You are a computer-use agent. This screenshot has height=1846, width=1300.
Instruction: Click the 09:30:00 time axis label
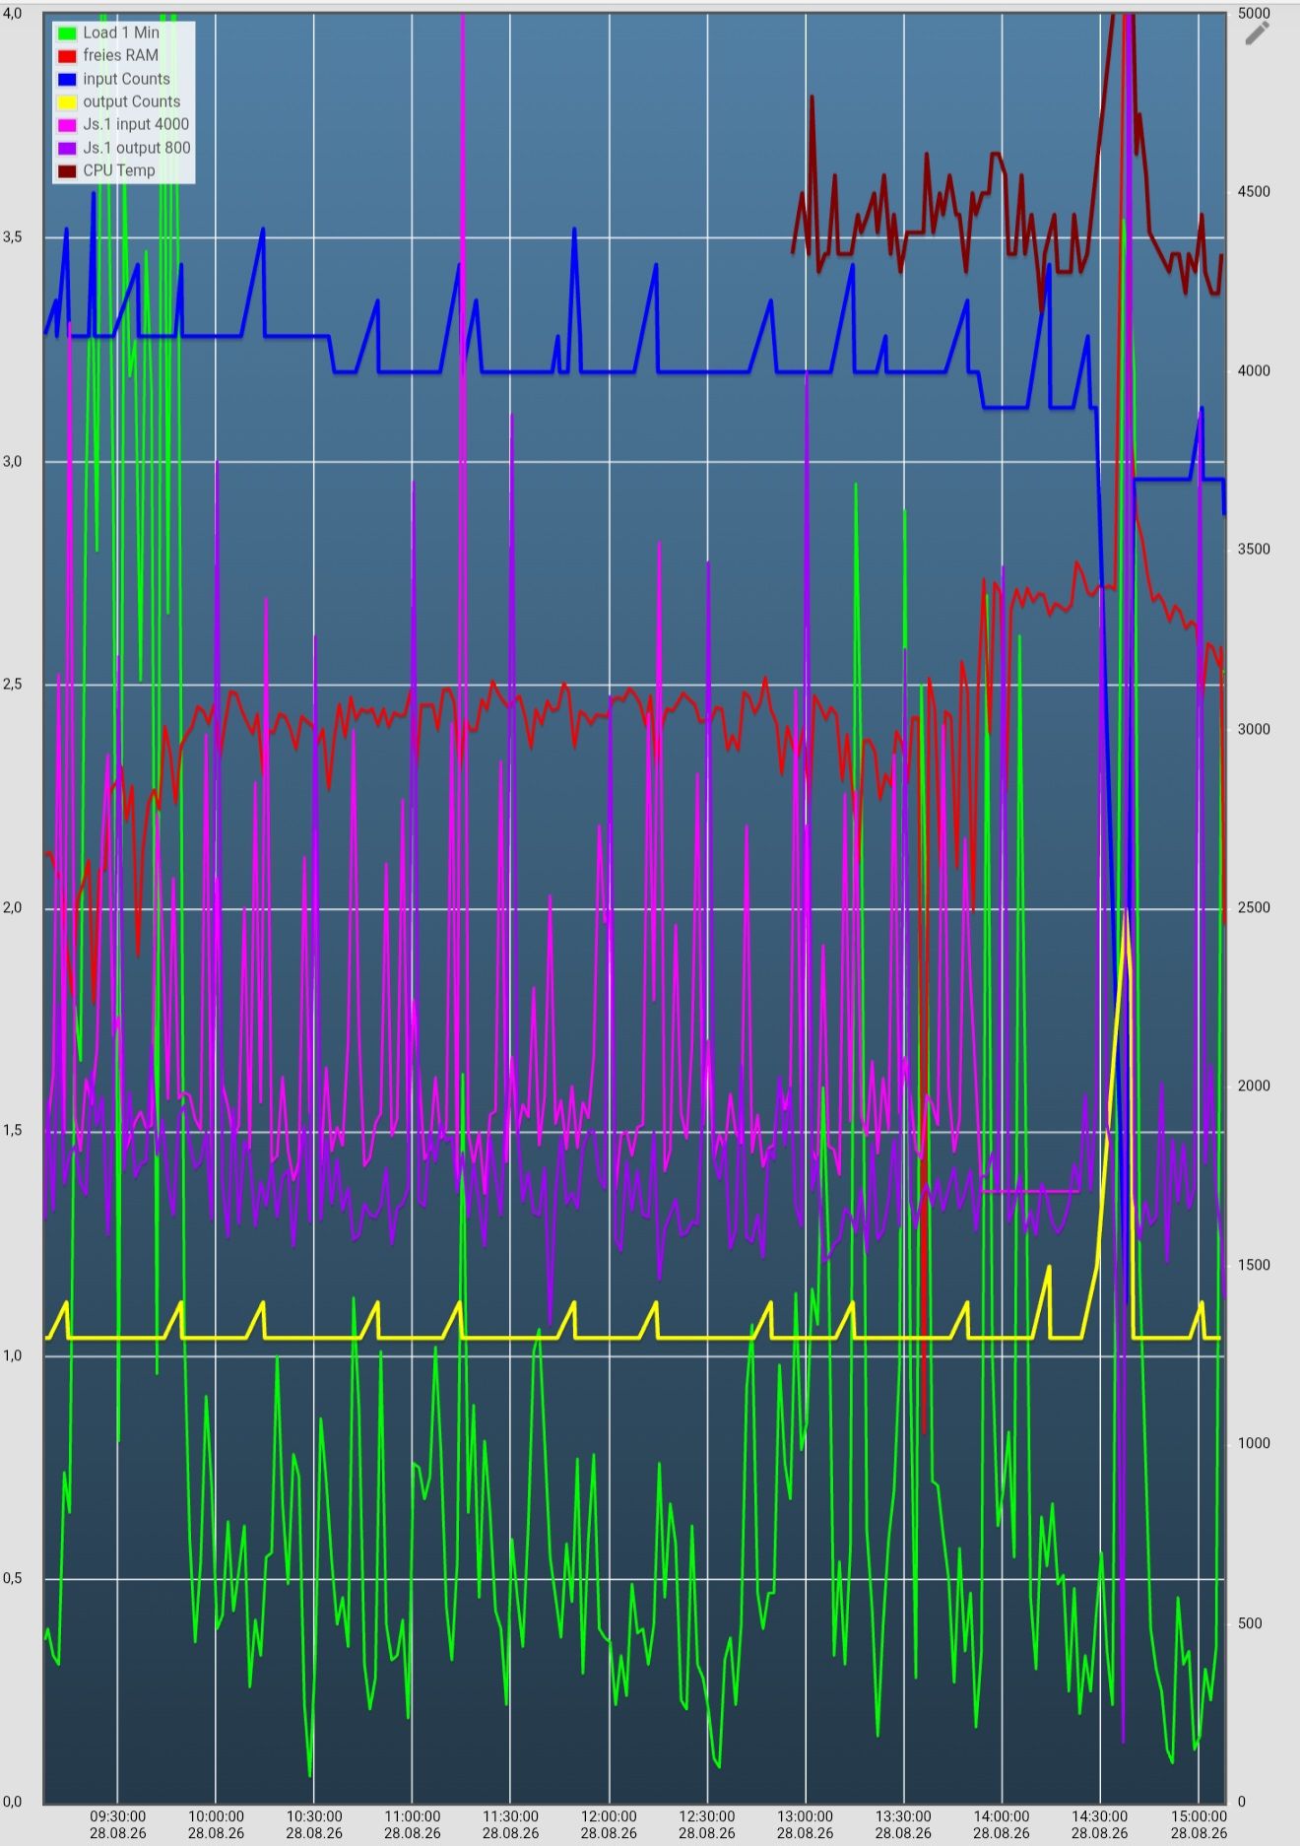coord(117,1824)
